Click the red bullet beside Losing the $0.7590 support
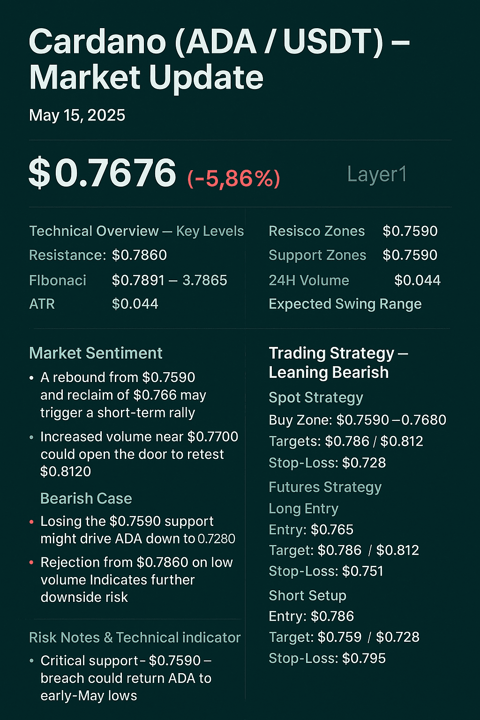Screen dimensions: 480x720 (x=31, y=522)
